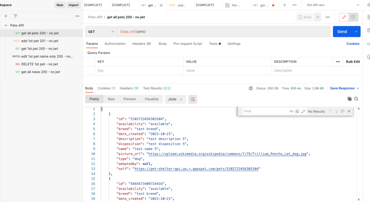Click the line wrap icon next to JSON
The image size is (370, 202).
point(193,99)
